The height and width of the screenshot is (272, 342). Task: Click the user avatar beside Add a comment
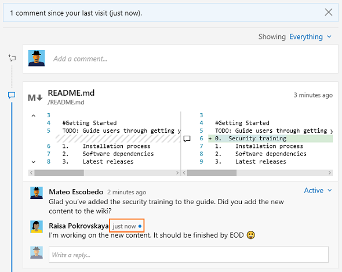click(37, 58)
